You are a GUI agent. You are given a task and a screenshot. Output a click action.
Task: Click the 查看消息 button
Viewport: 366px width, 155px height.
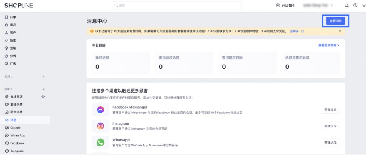pyautogui.click(x=336, y=21)
